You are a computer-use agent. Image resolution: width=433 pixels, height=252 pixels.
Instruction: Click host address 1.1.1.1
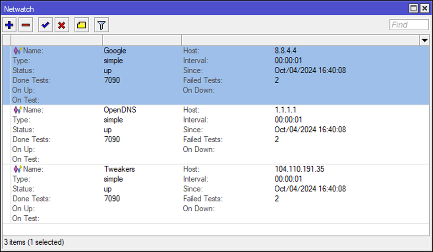(285, 110)
